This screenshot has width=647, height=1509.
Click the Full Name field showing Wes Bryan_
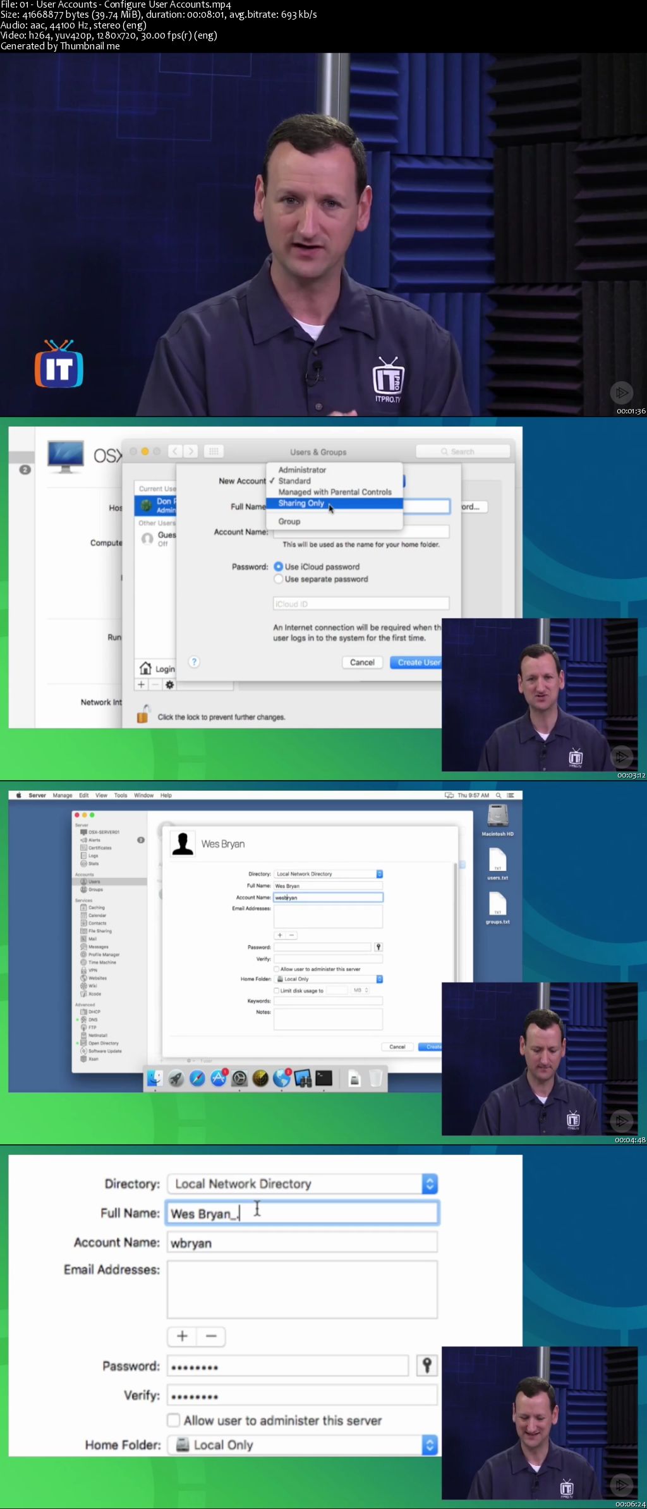(302, 1213)
